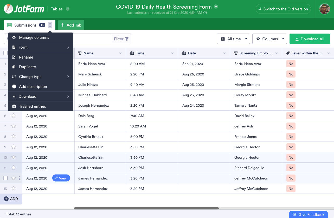Switch to the Old Version
This screenshot has width=334, height=218.
[x=283, y=9]
